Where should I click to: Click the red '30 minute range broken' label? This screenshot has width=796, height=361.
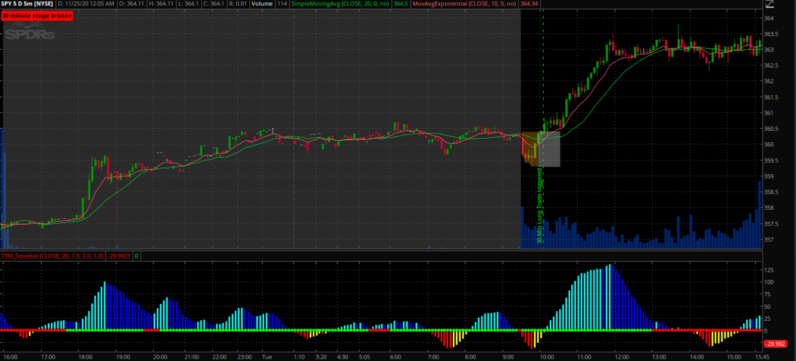[x=37, y=16]
